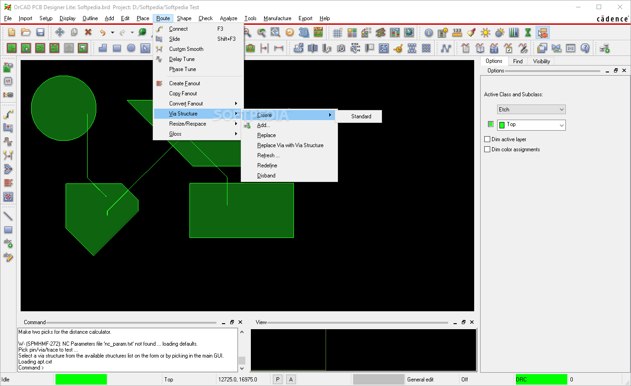The image size is (631, 386).
Task: Select Replace Via with Via Structure
Action: [x=289, y=145]
